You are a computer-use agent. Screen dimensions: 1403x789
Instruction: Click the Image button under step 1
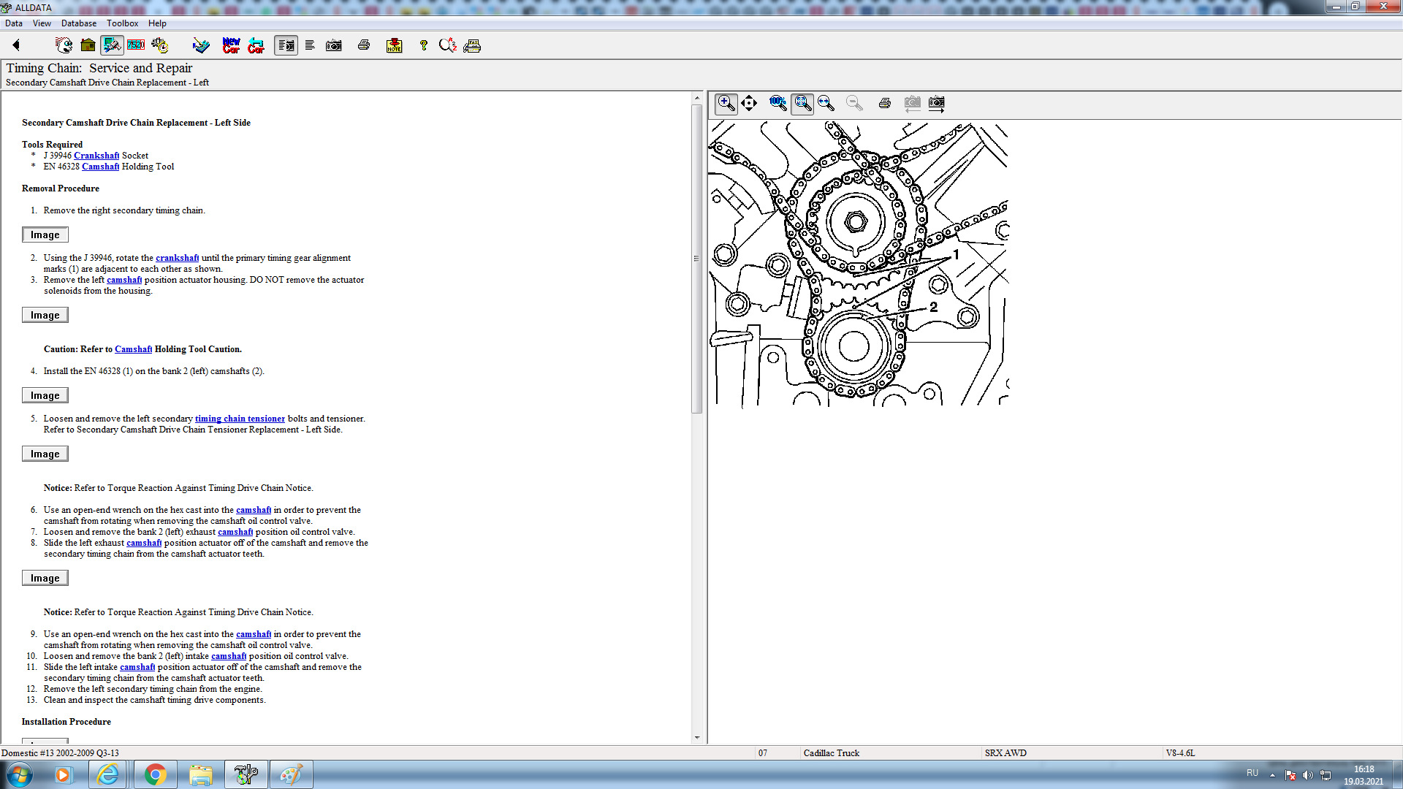coord(45,235)
